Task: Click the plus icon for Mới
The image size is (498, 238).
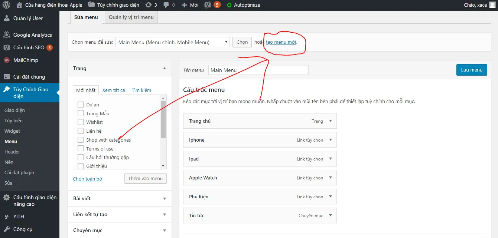Action: pos(184,5)
